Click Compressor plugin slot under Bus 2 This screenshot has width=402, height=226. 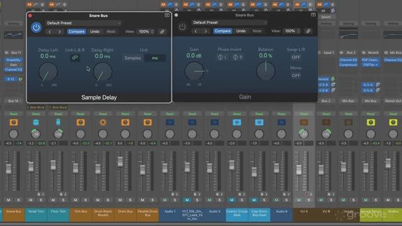click(x=348, y=65)
